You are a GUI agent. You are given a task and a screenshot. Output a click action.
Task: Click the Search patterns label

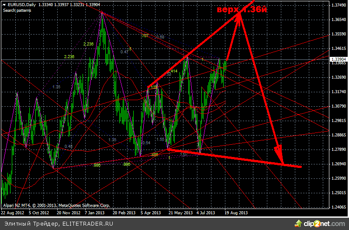(17, 10)
